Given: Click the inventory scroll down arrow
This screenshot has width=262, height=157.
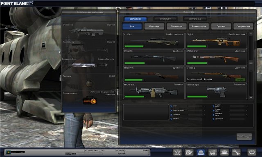Looking at the screenshot, I should [x=251, y=98].
